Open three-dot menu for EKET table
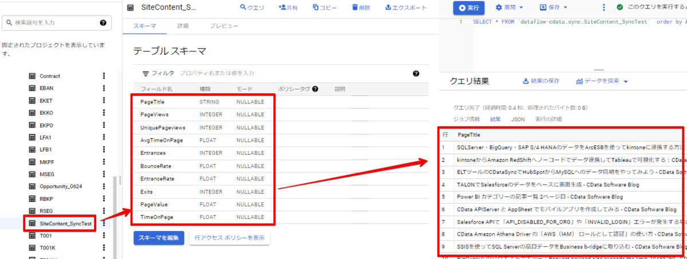Viewport: 687px width, 259px height. pos(104,101)
